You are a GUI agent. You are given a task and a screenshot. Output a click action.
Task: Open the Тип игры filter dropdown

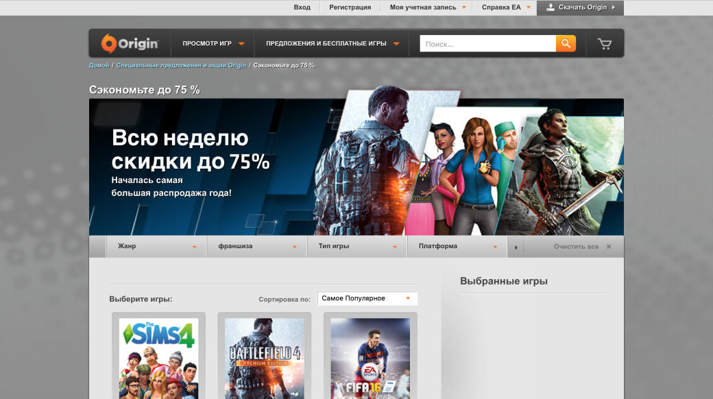(357, 247)
